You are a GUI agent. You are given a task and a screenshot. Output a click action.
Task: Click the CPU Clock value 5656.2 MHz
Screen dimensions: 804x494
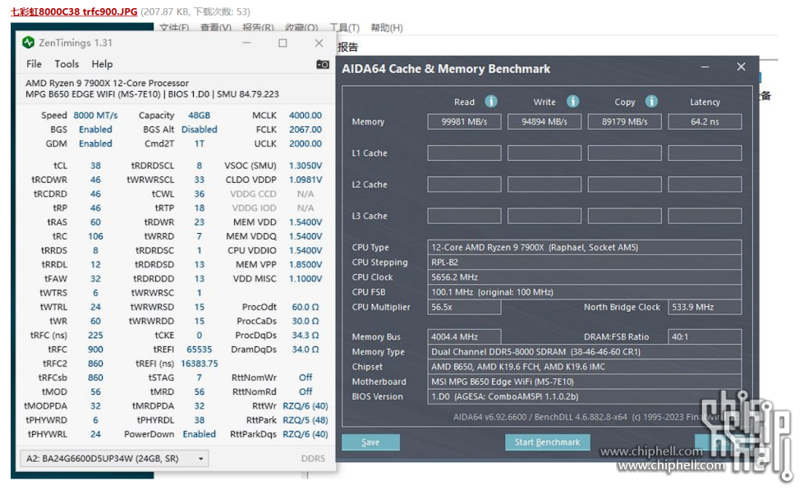[x=585, y=277]
